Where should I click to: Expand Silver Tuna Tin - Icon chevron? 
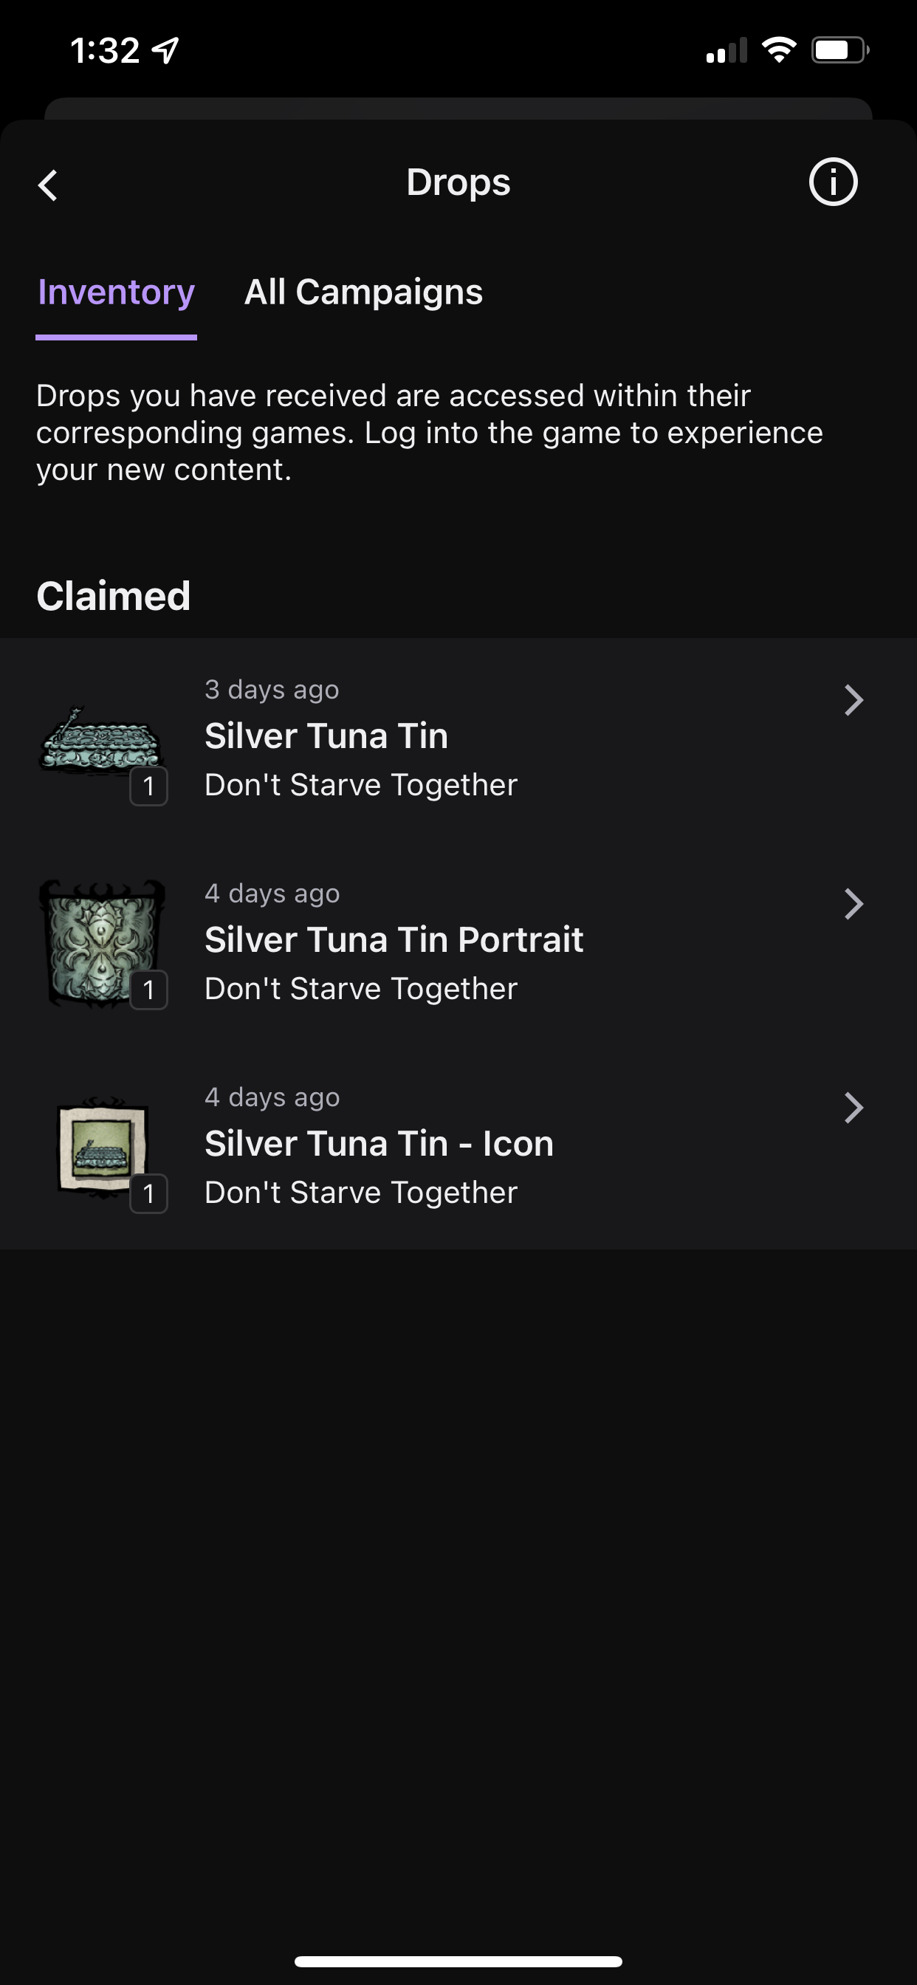tap(853, 1107)
